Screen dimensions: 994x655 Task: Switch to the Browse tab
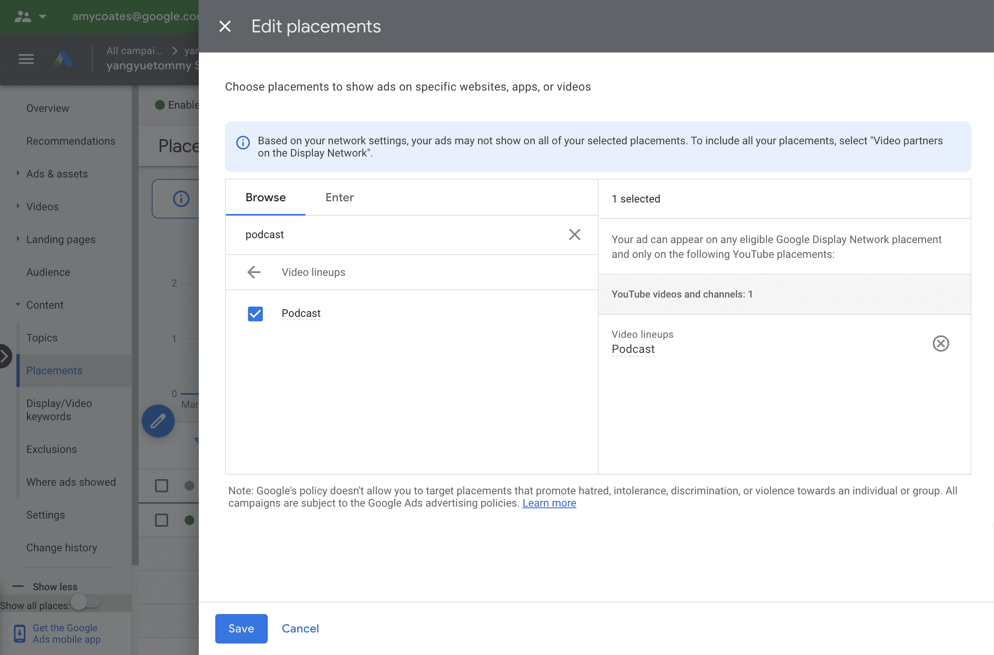265,197
